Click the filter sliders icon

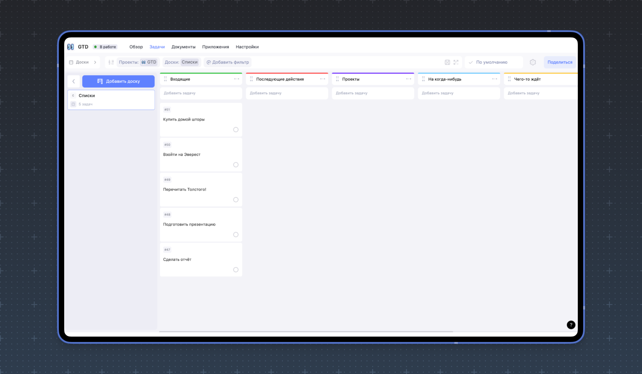111,62
